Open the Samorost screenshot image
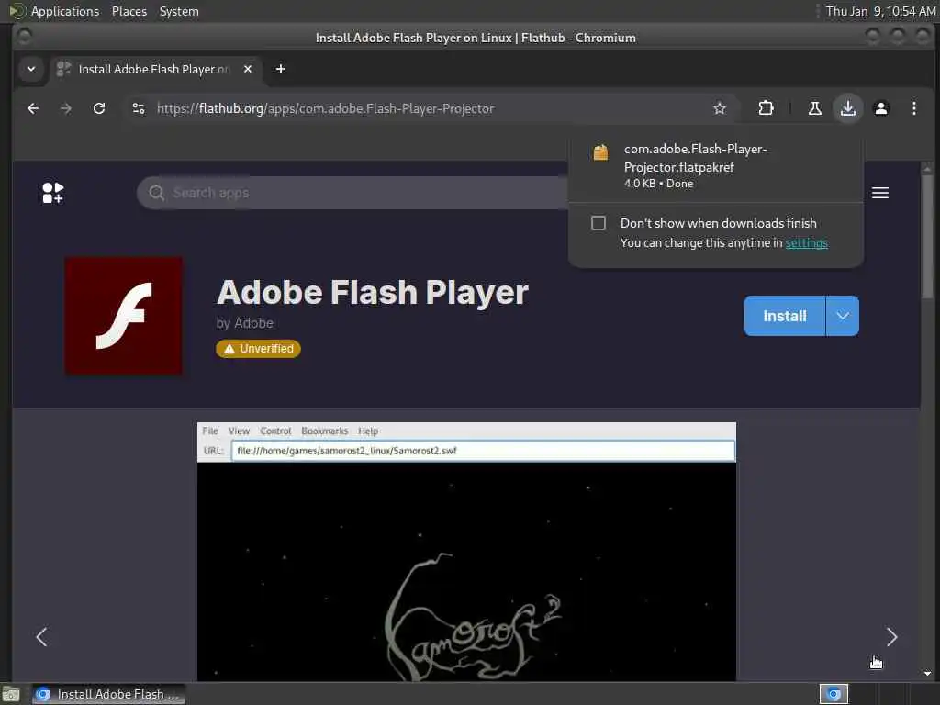 point(466,552)
